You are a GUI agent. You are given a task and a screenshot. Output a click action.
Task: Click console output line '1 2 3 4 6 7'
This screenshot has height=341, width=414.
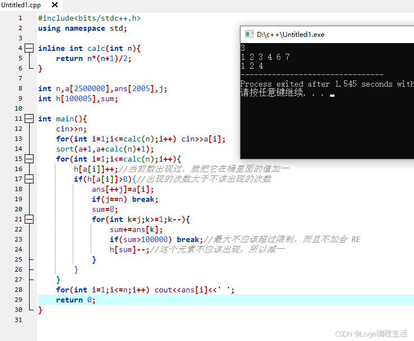click(265, 57)
